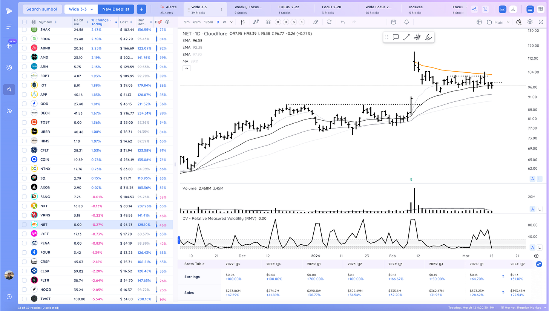Click the New Deeplist button
The height and width of the screenshot is (311, 549).
pyautogui.click(x=116, y=9)
